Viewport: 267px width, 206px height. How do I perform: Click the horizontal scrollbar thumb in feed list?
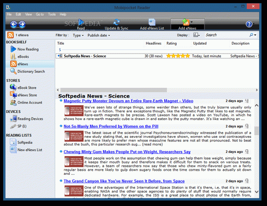tap(113, 90)
